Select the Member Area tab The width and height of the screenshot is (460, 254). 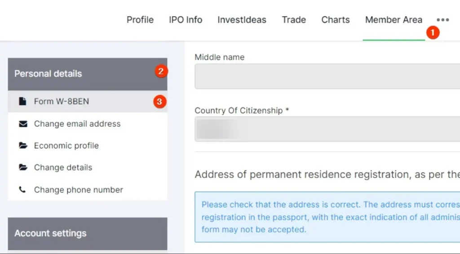pos(394,20)
